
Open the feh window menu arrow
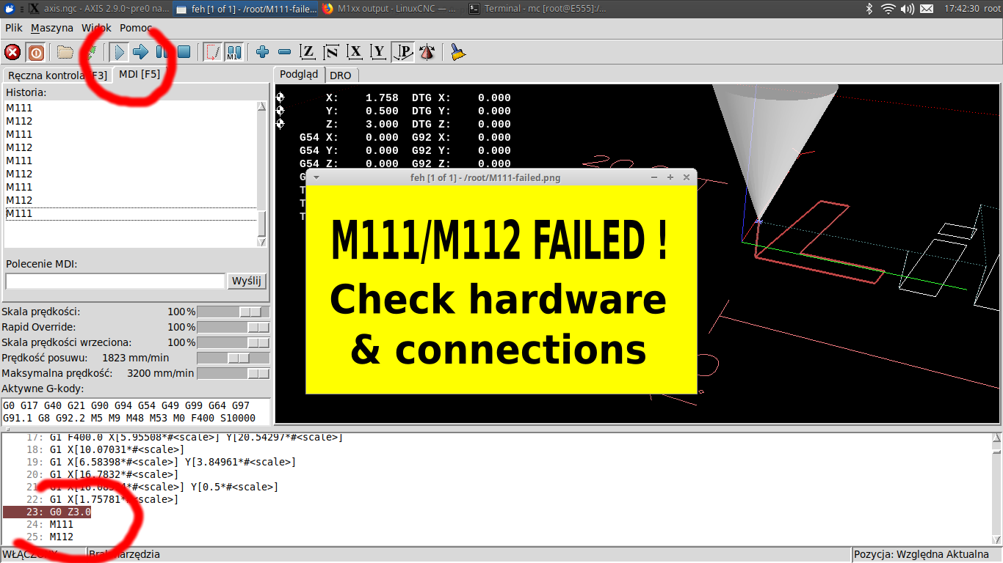coord(316,177)
